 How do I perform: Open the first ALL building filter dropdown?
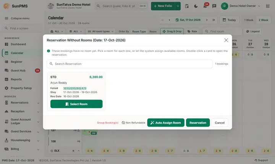click(x=57, y=31)
